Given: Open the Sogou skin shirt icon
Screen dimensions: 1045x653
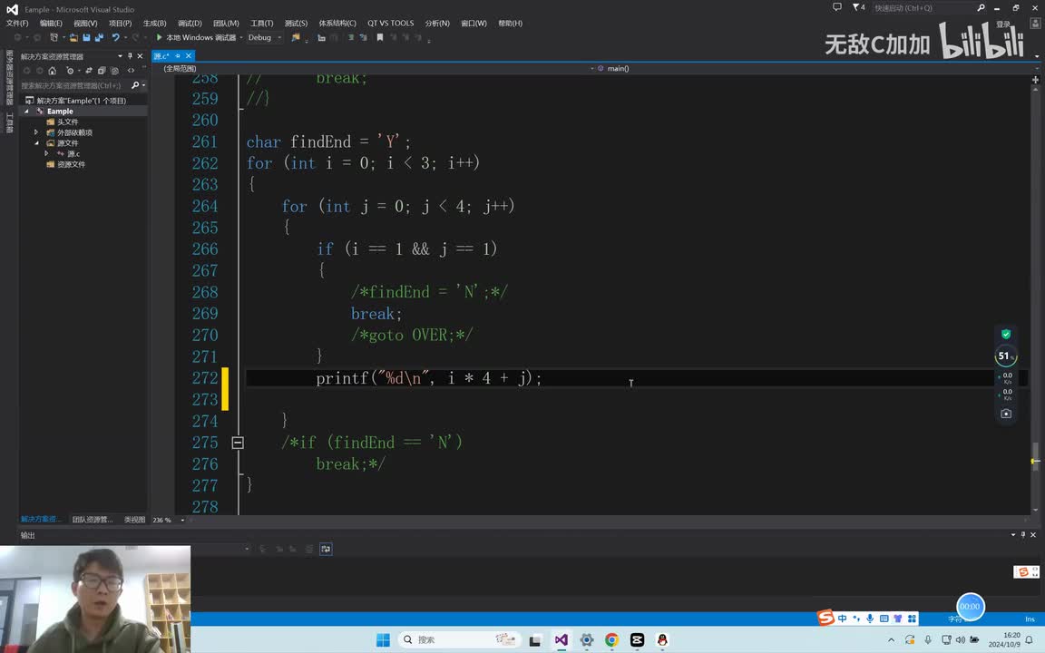Looking at the screenshot, I should (898, 619).
